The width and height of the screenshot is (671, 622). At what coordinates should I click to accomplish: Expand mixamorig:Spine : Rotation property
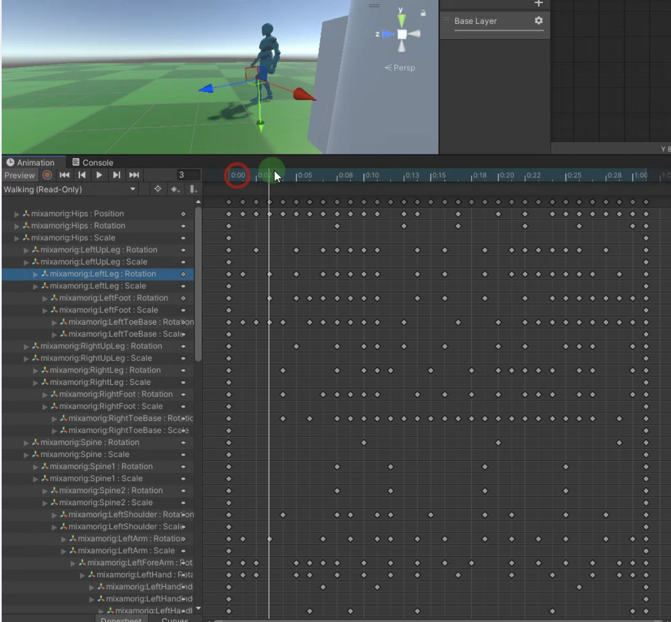pyautogui.click(x=26, y=442)
